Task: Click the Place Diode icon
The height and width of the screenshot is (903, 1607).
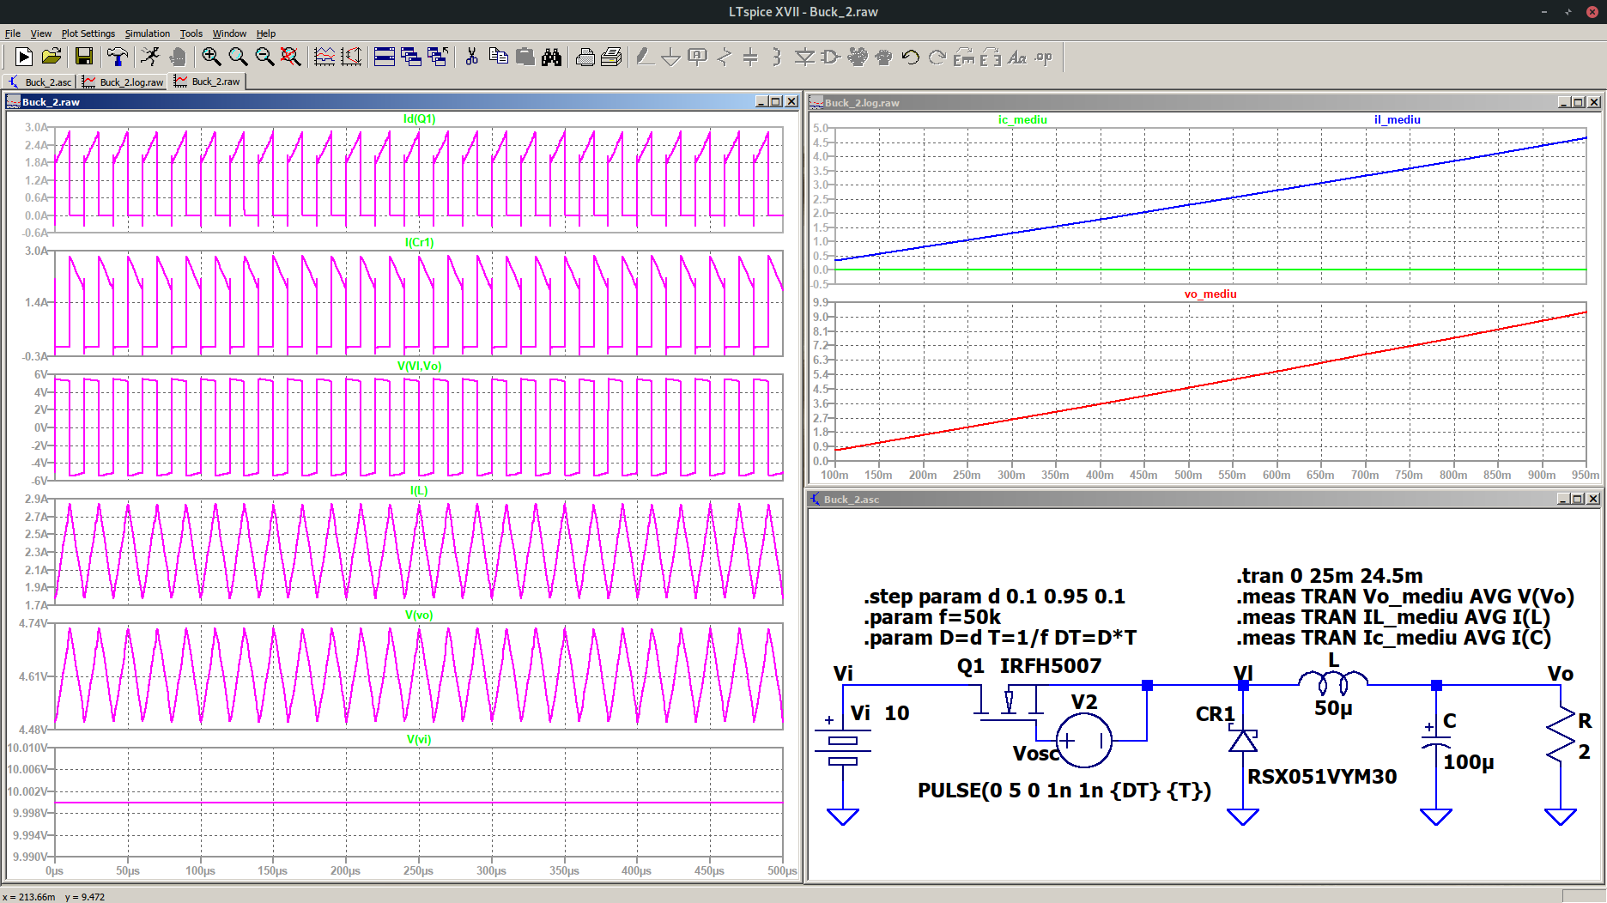Action: coord(804,58)
